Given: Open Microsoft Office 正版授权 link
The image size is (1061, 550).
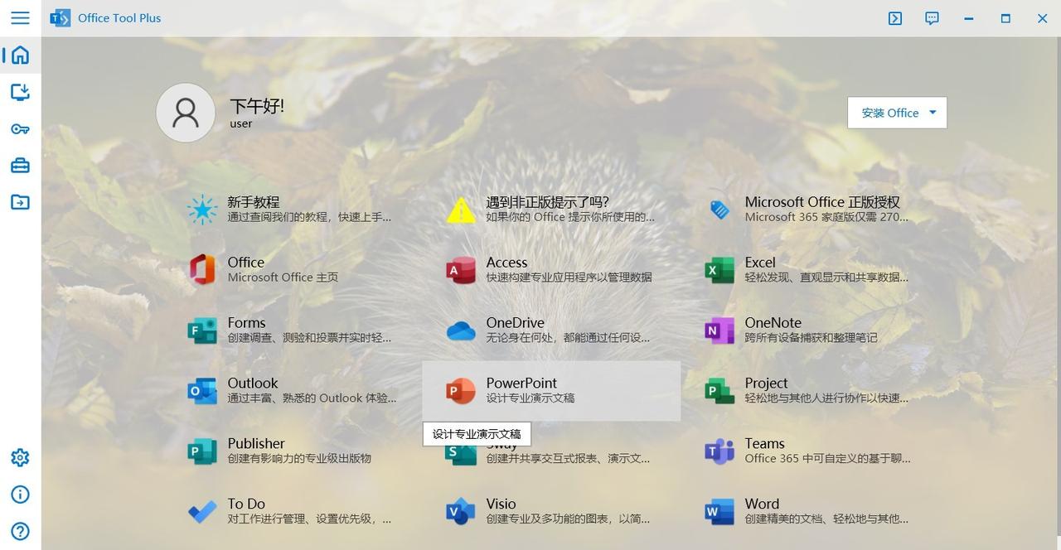Looking at the screenshot, I should (x=822, y=202).
